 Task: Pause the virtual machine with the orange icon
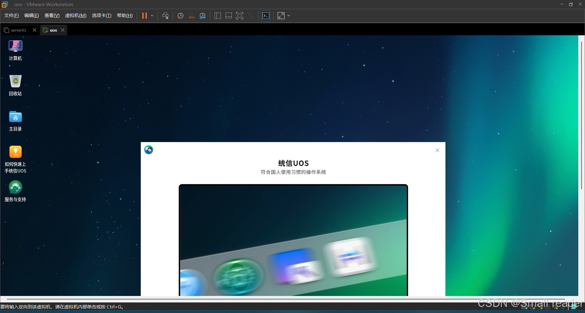pos(144,16)
